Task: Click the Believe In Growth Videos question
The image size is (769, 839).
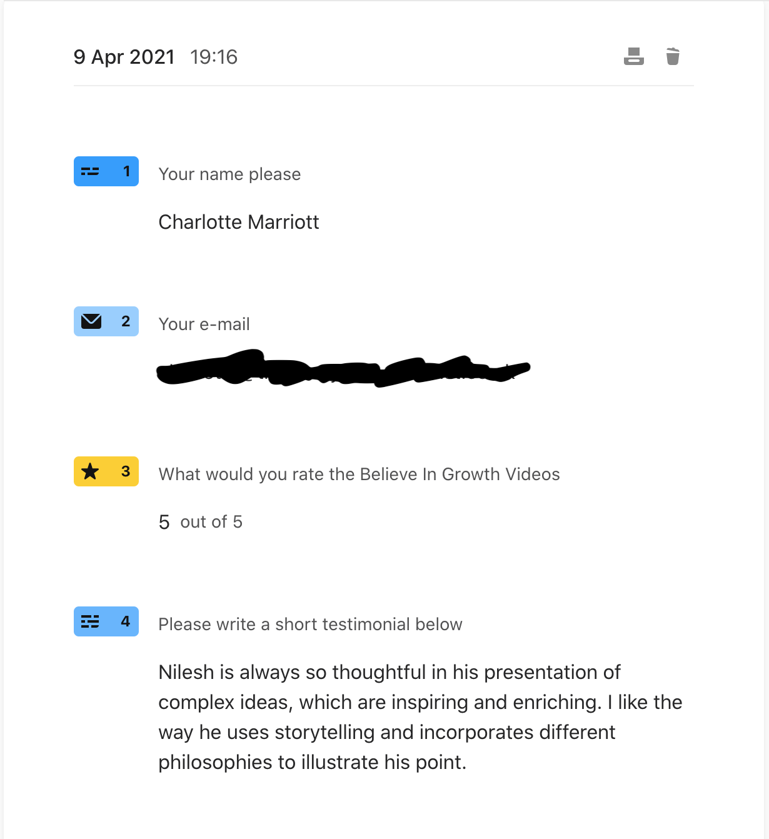Action: tap(359, 474)
